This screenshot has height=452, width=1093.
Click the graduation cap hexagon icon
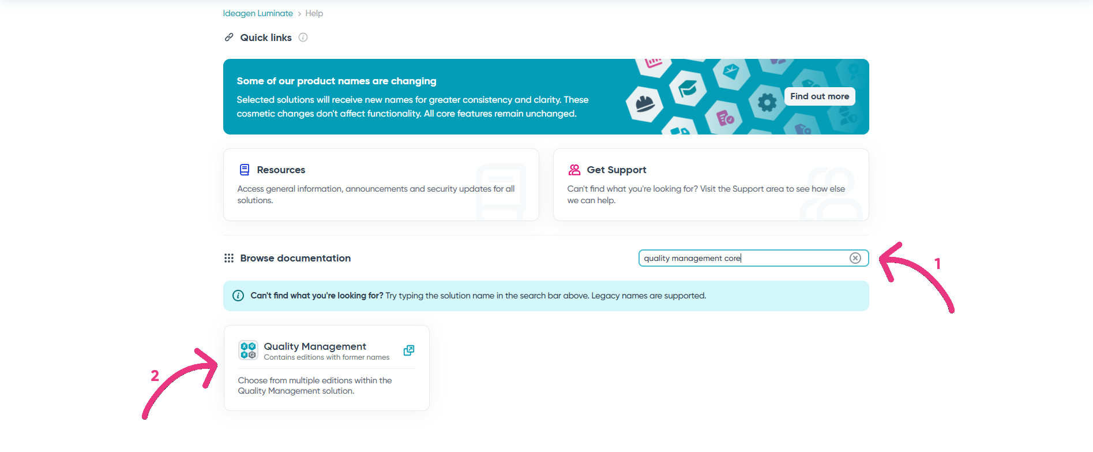[x=688, y=89]
